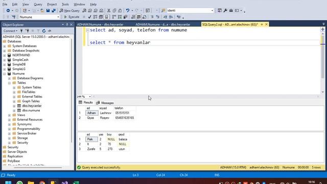Click the Parse checkmark icon
This screenshot has width=327, height=184.
(89, 17)
